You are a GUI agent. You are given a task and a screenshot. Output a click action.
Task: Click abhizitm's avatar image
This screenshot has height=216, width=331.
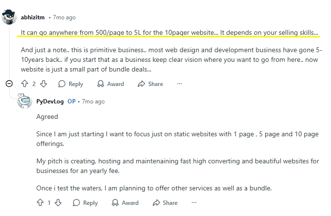10,17
